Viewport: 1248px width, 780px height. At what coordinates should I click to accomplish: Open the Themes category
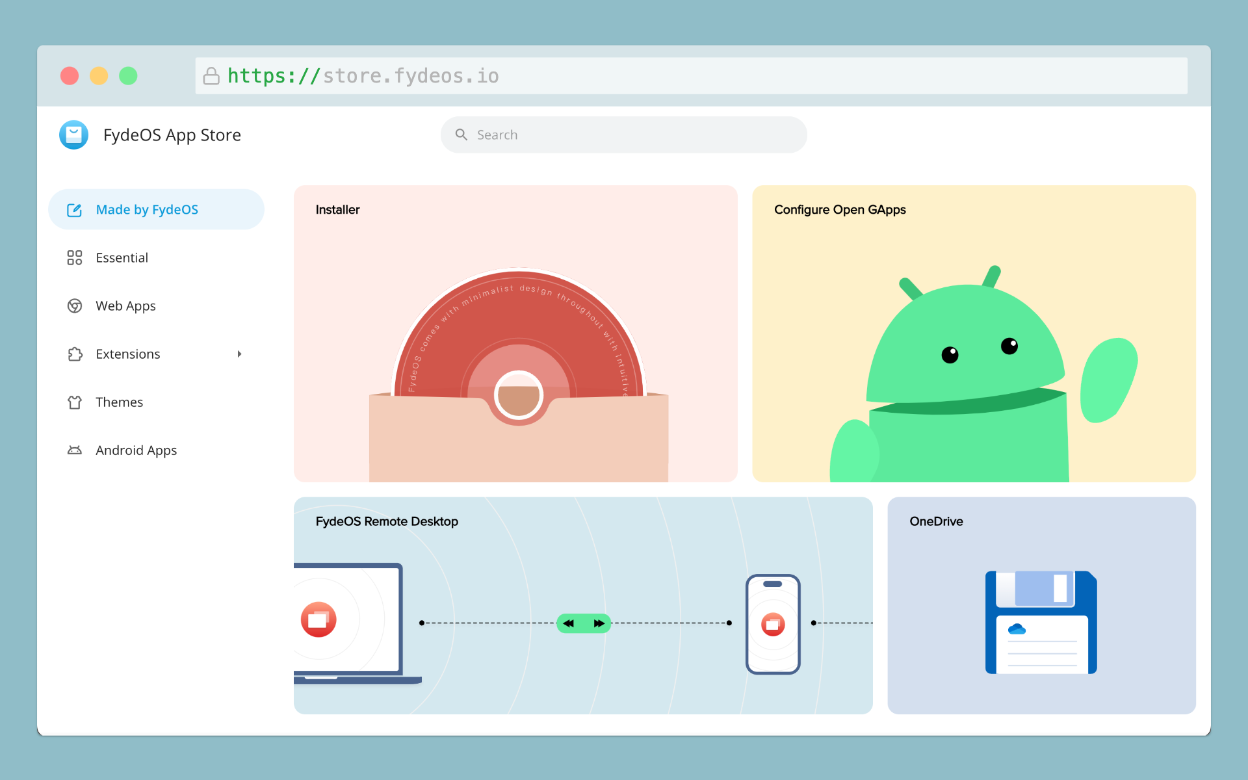[x=119, y=402]
